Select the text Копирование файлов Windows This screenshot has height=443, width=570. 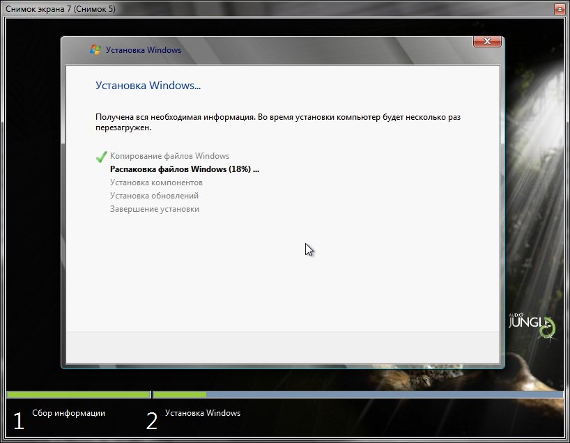click(169, 156)
